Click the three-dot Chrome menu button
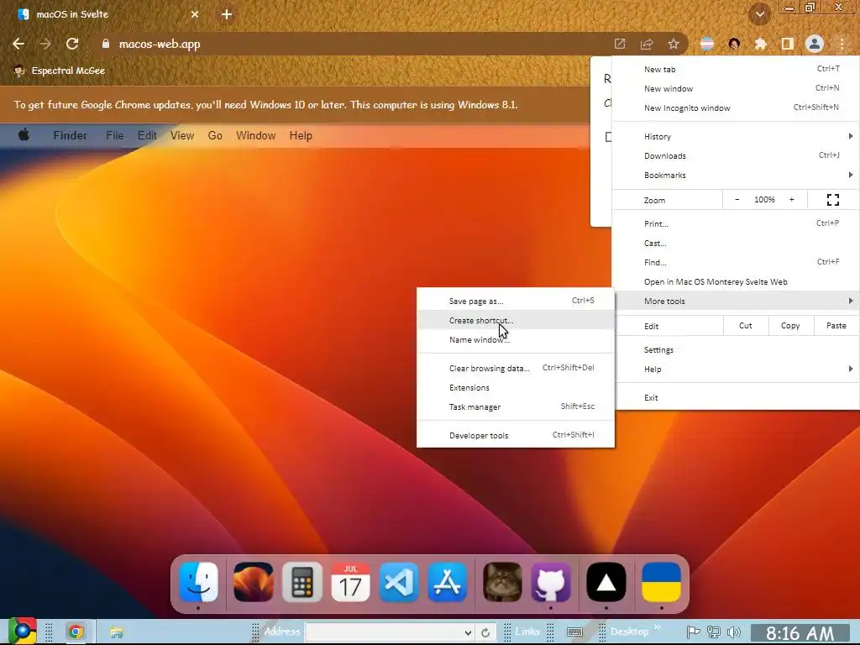Viewport: 860px width, 645px height. (842, 44)
